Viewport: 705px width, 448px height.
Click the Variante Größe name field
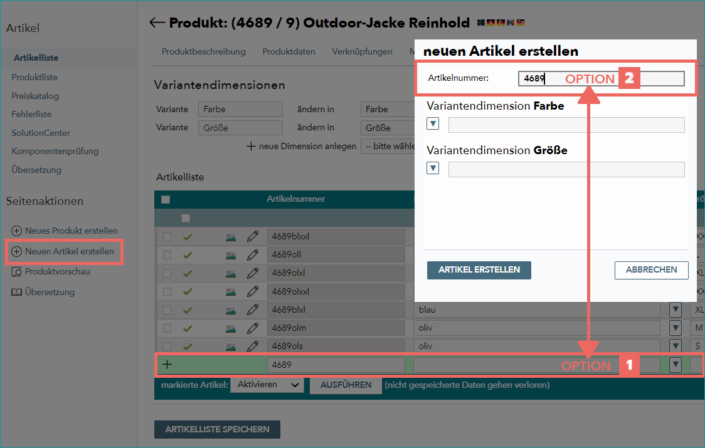pos(241,128)
